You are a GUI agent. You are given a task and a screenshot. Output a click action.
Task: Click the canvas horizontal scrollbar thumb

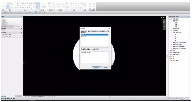110,96
